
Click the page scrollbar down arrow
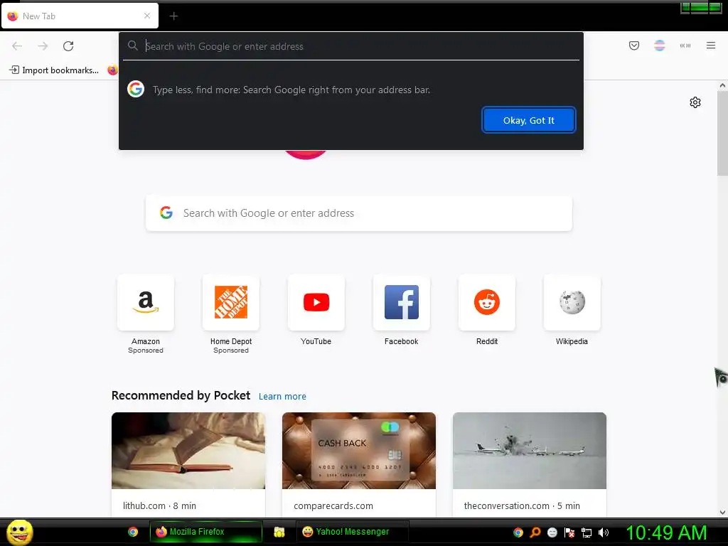(x=722, y=513)
